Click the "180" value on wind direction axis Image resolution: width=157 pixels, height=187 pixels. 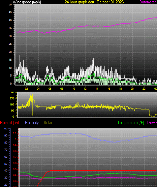[x=12, y=104]
